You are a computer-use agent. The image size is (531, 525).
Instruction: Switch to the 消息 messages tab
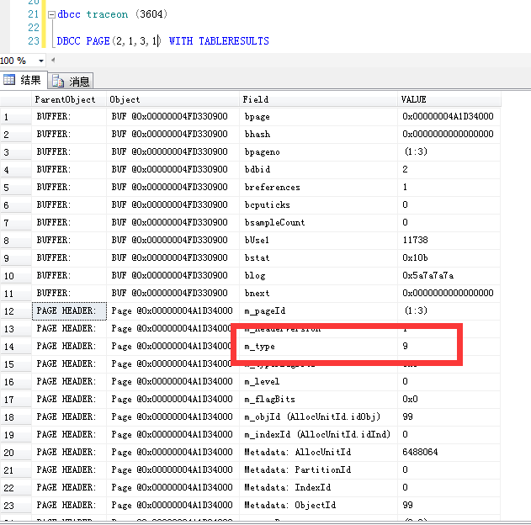pos(71,82)
